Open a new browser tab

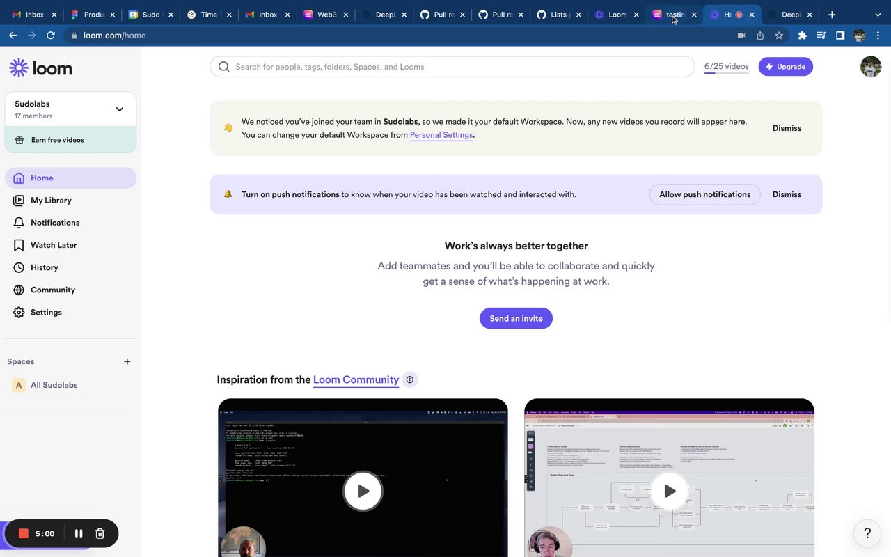pos(832,14)
